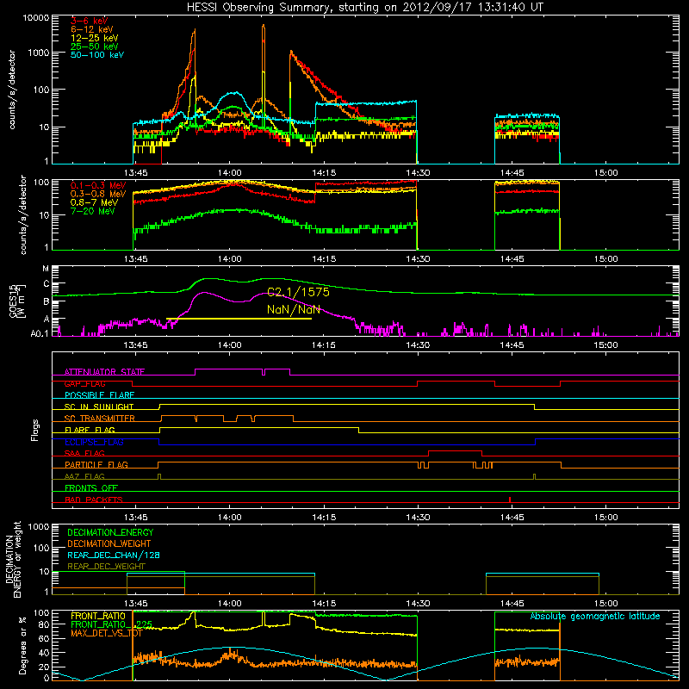Click the 0.8-7 MeV legend label
The width and height of the screenshot is (689, 689).
point(94,202)
